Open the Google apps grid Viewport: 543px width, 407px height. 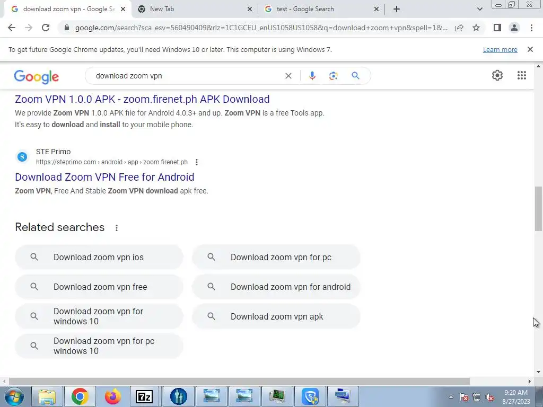pos(522,75)
